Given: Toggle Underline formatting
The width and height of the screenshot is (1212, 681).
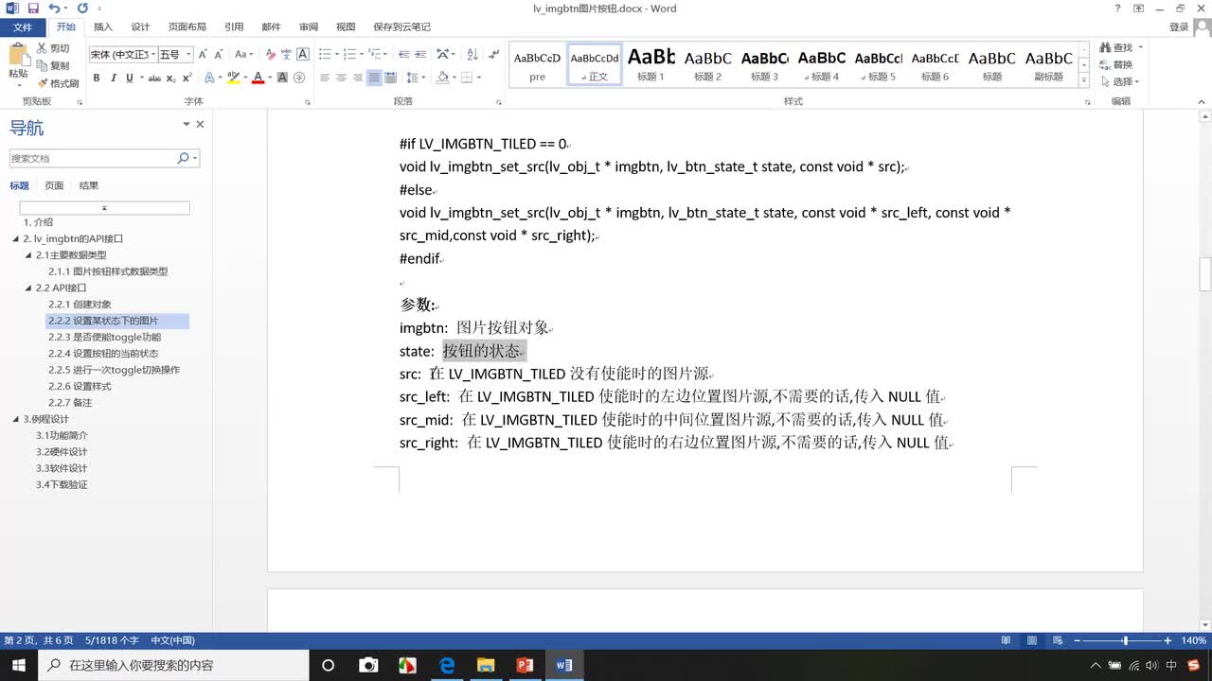Looking at the screenshot, I should 129,78.
